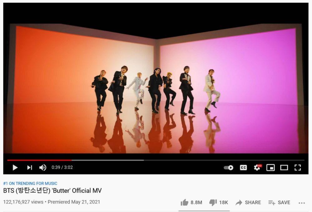Open the #1 on Trending for Music link

(30, 183)
